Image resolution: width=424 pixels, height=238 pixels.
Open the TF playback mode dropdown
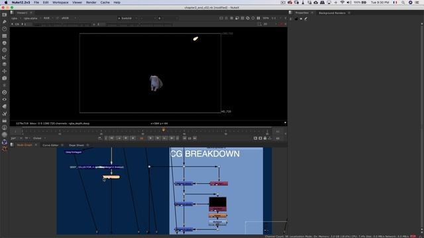click(27, 138)
